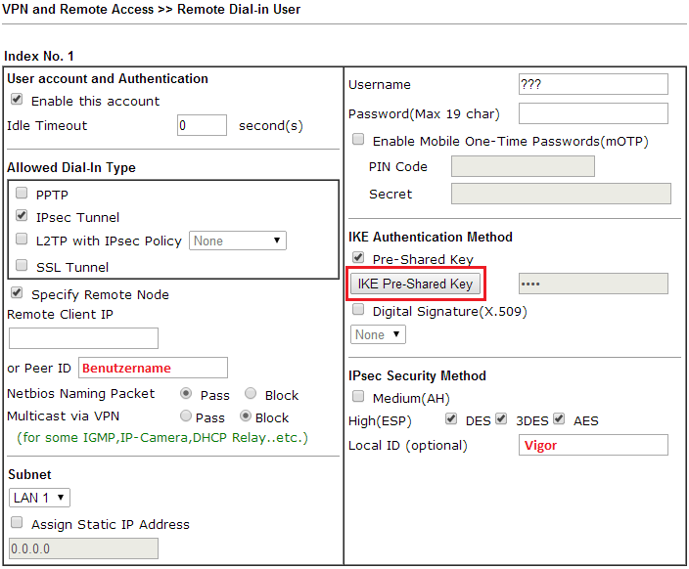Toggle the AES encryption checkbox
Screen dimensions: 689x569
point(559,418)
